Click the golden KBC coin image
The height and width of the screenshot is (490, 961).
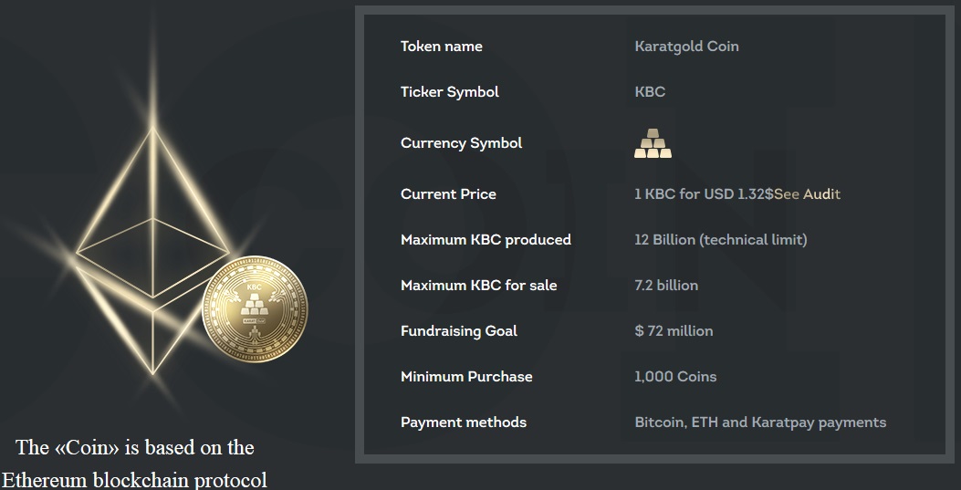tap(254, 308)
